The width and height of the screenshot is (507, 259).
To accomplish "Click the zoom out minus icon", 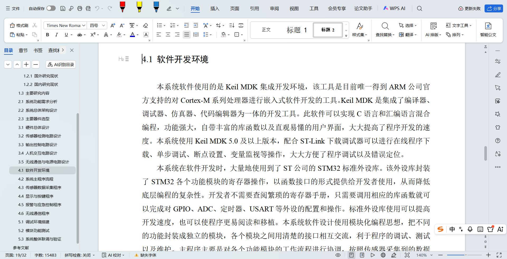I will pyautogui.click(x=440, y=255).
